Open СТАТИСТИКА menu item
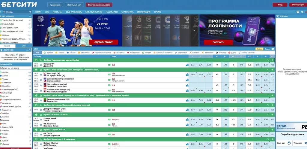Screen dimensions: 307x149 pyautogui.click(x=127, y=12)
